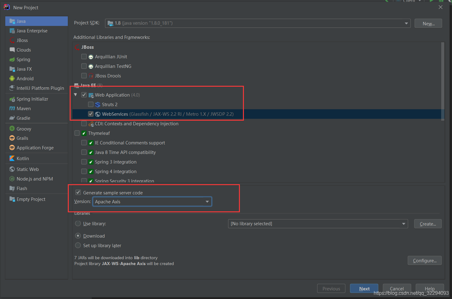The image size is (452, 299).
Task: Open the No library selected dropdown
Action: coord(318,224)
